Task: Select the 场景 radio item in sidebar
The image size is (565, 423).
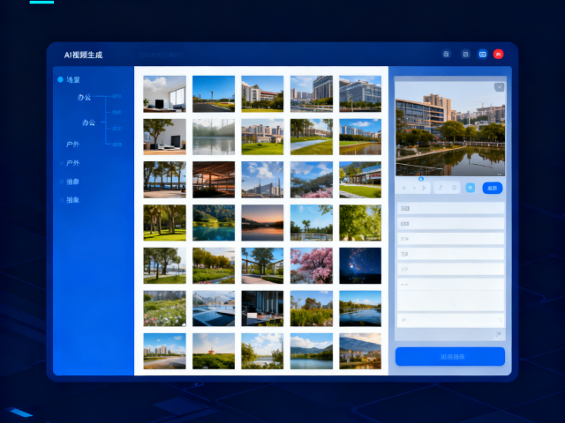Action: (61, 79)
